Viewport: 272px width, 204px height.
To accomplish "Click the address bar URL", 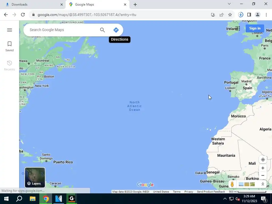I will tap(87, 15).
